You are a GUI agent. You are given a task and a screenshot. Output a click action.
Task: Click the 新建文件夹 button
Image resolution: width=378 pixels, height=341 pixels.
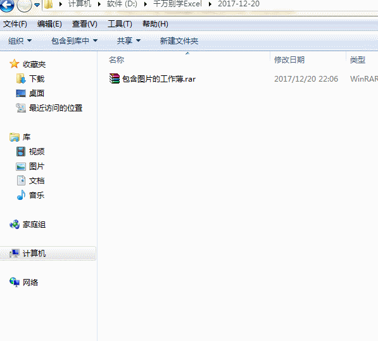pyautogui.click(x=179, y=40)
